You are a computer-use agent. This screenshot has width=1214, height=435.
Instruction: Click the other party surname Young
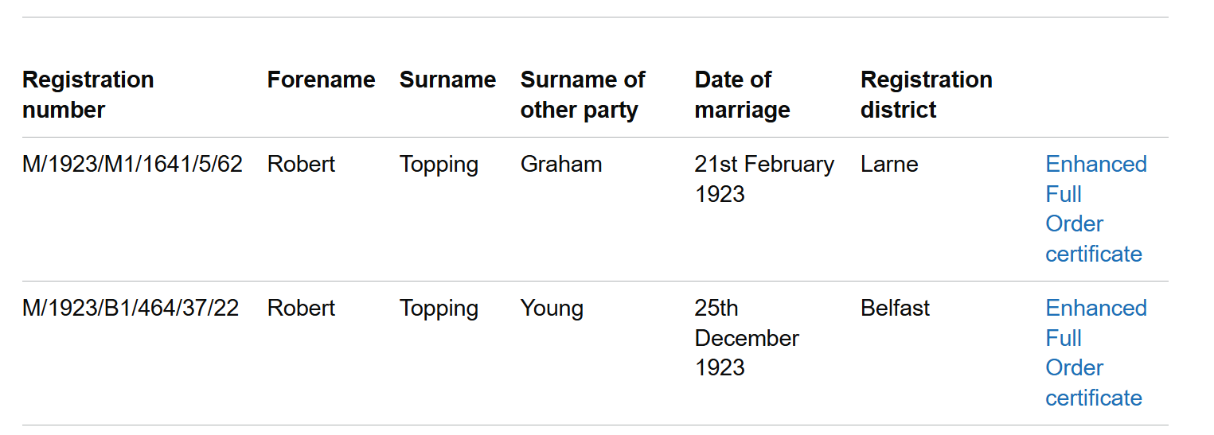(552, 309)
